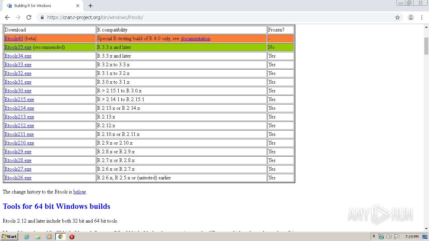Click the scrollbar up arrow
Screen dimensions: 429x241
coord(426,27)
